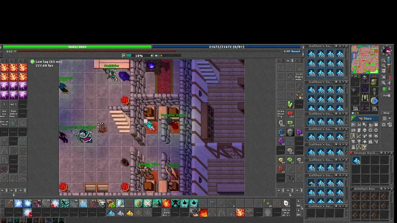Minimize the Orange Backpack container
The height and width of the screenshot is (223, 397).
pyautogui.click(x=389, y=153)
